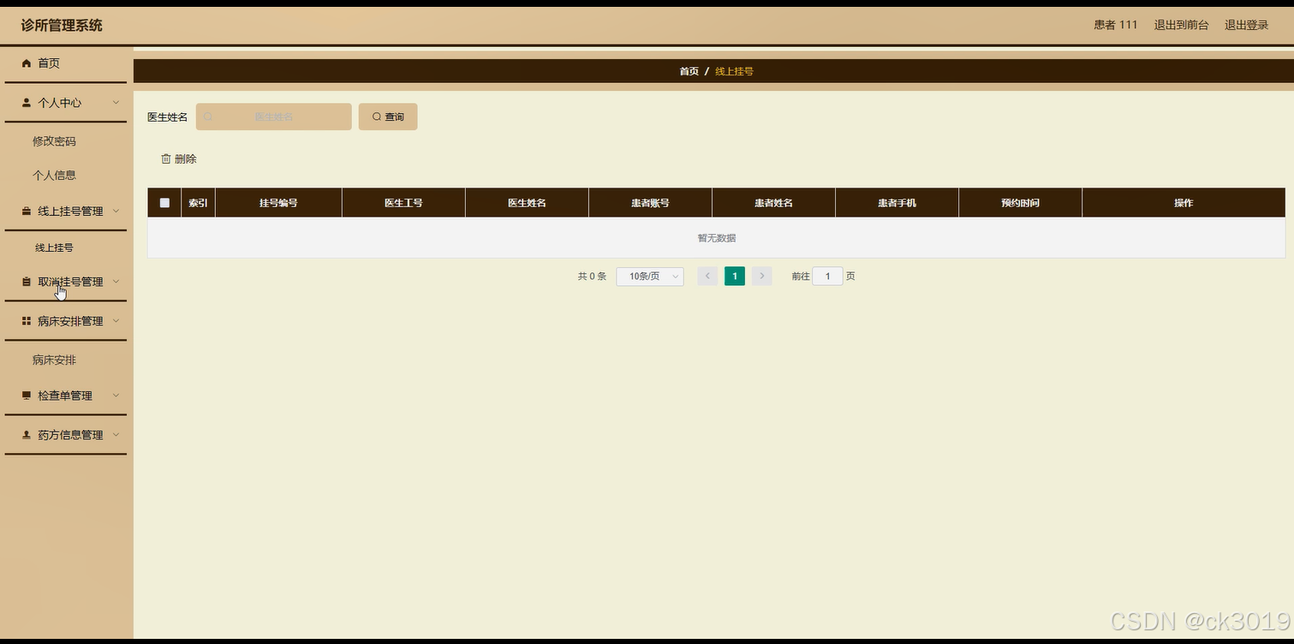Click the 删除 delete button
The width and height of the screenshot is (1294, 644).
point(179,159)
